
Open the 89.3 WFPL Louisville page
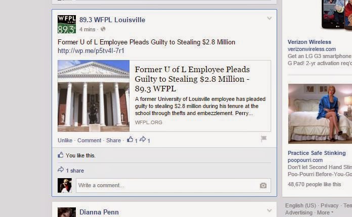tap(112, 20)
